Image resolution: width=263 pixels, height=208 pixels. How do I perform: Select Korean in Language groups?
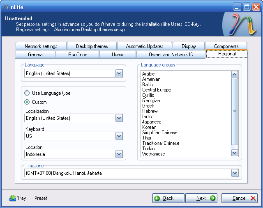tap(149, 127)
